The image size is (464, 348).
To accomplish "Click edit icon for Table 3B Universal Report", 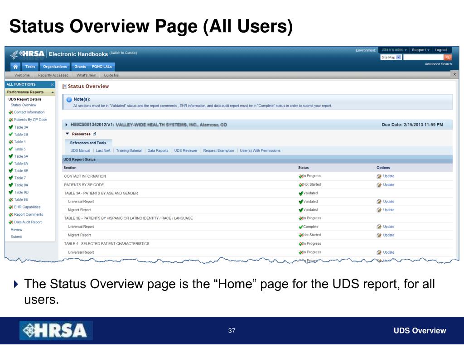I will coord(379,227).
